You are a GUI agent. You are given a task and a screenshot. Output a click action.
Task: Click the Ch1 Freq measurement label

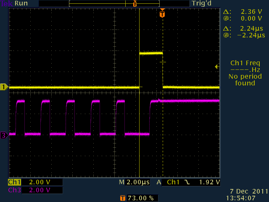coord(245,63)
